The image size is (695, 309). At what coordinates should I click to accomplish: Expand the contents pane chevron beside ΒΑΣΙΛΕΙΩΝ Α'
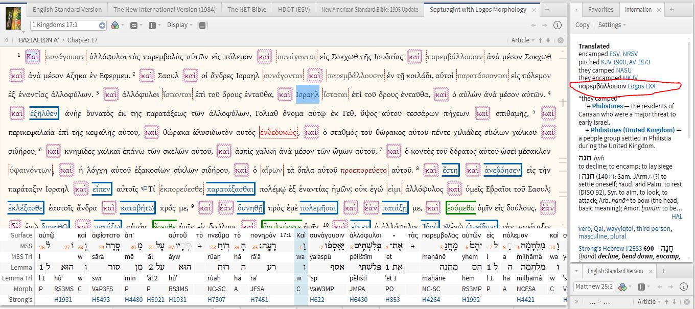tap(6, 40)
